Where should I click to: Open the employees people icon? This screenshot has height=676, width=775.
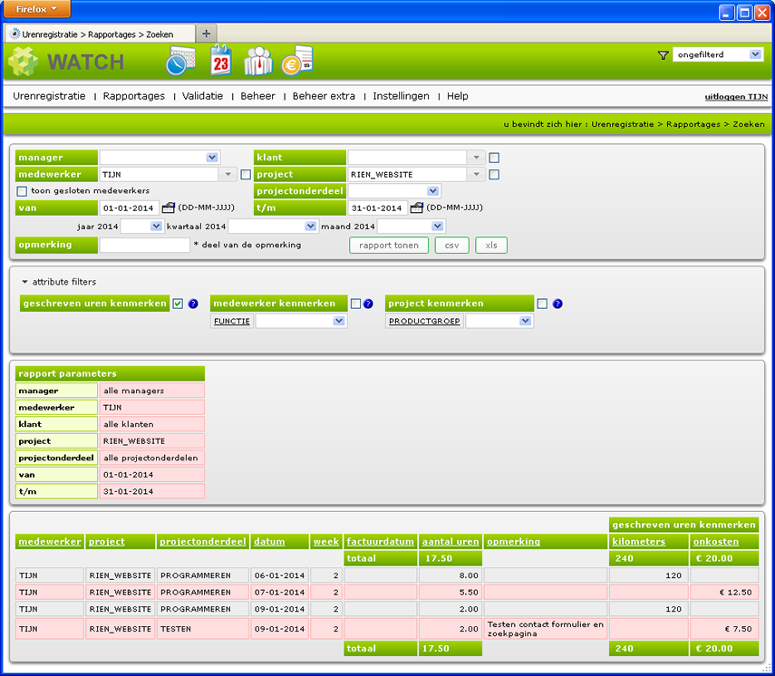click(x=258, y=61)
